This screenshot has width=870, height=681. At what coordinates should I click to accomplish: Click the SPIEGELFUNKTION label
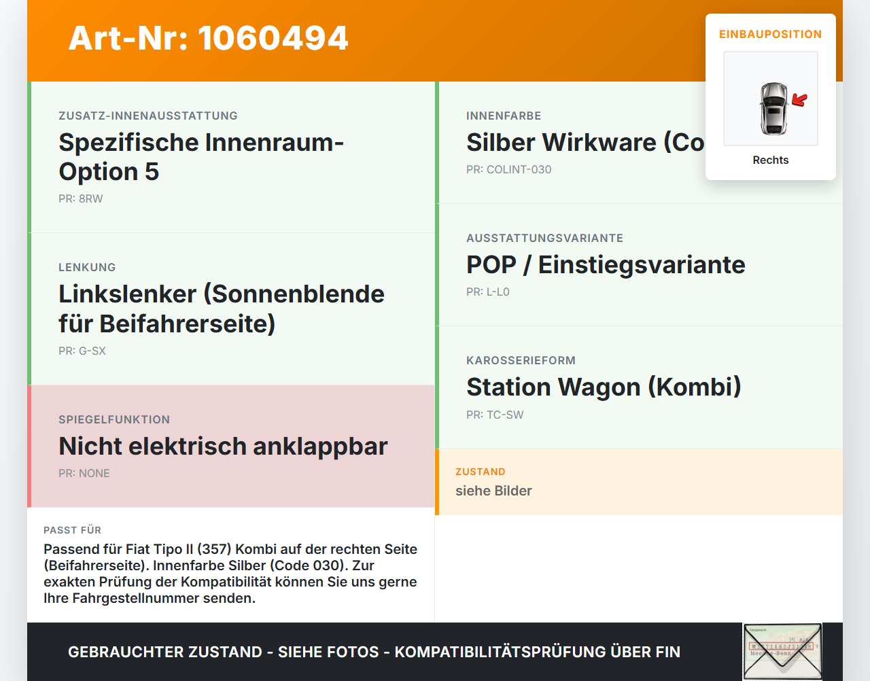coord(114,419)
